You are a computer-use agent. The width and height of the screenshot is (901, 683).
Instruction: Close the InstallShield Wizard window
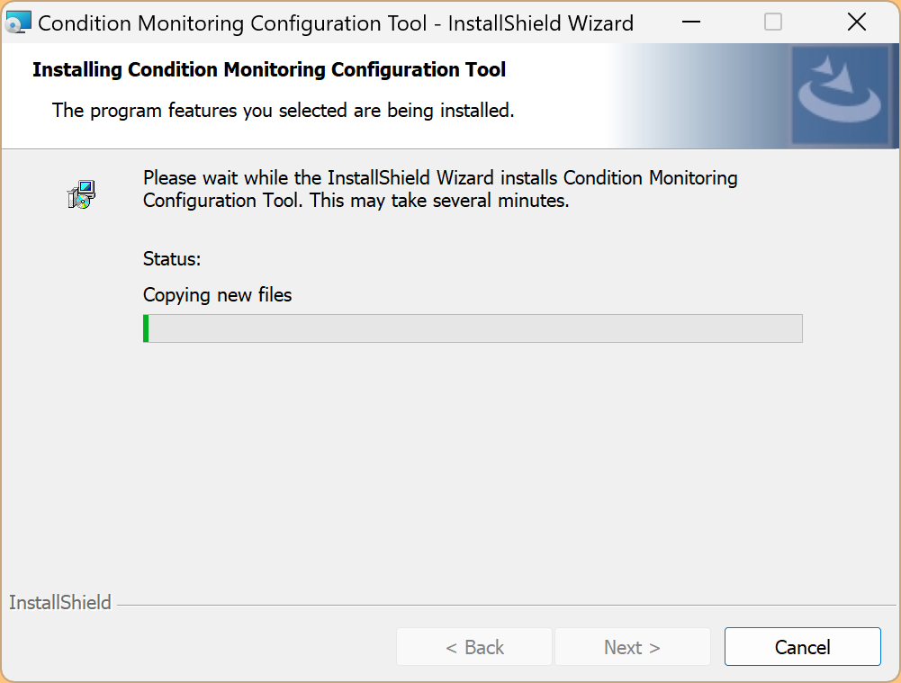tap(857, 22)
